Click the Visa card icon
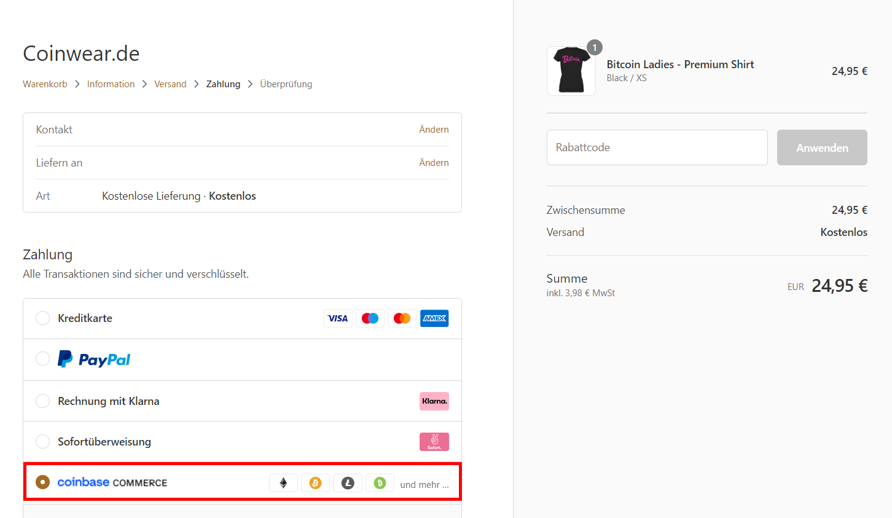The image size is (892, 518). pos(338,318)
